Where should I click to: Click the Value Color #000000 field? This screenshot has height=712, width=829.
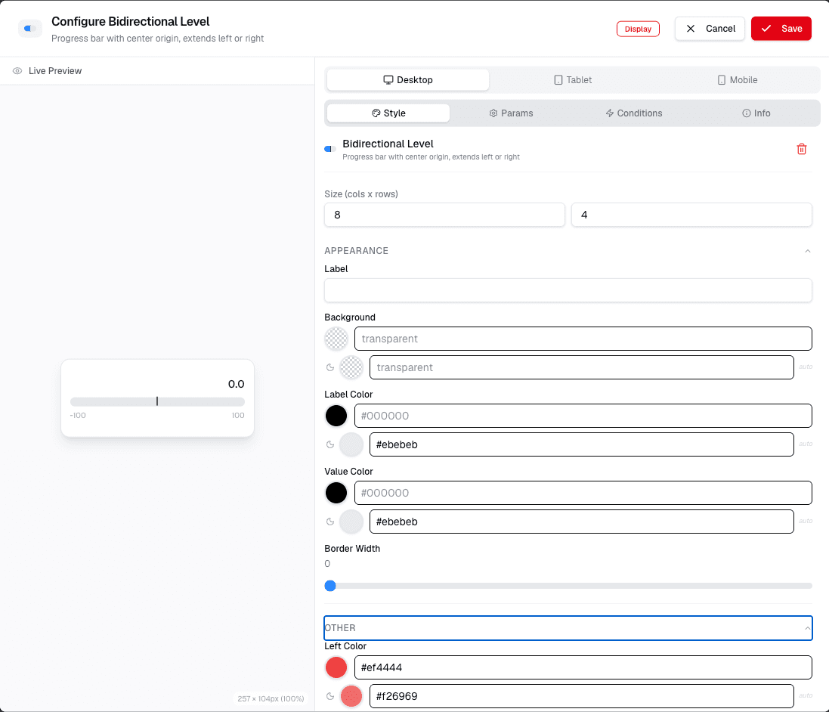tap(583, 493)
